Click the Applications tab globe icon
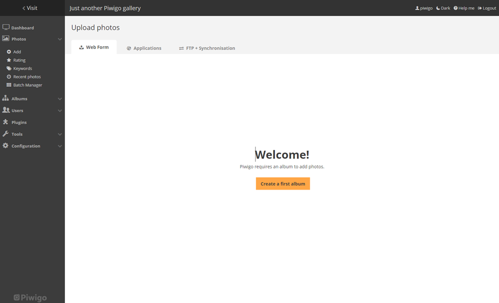The width and height of the screenshot is (499, 303). 129,48
